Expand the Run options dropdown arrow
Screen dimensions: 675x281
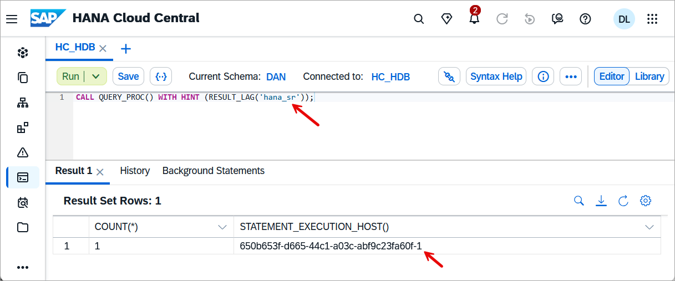pyautogui.click(x=96, y=76)
